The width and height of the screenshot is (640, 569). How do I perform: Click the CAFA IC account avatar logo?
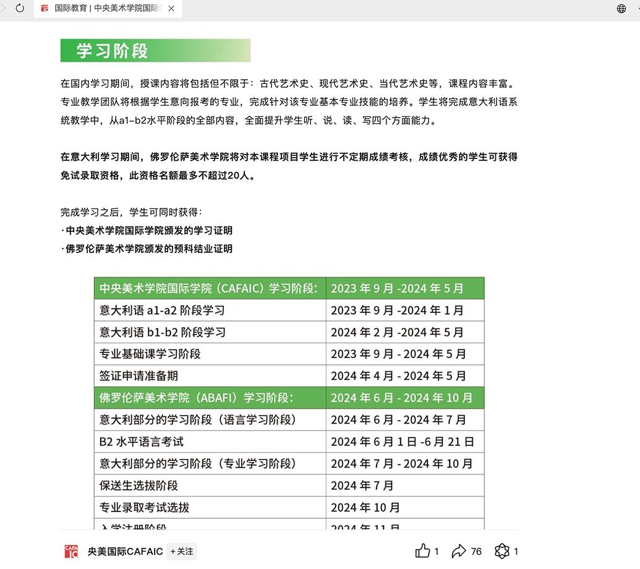[72, 552]
